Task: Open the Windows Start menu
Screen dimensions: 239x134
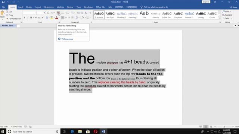Action: coord(3,131)
